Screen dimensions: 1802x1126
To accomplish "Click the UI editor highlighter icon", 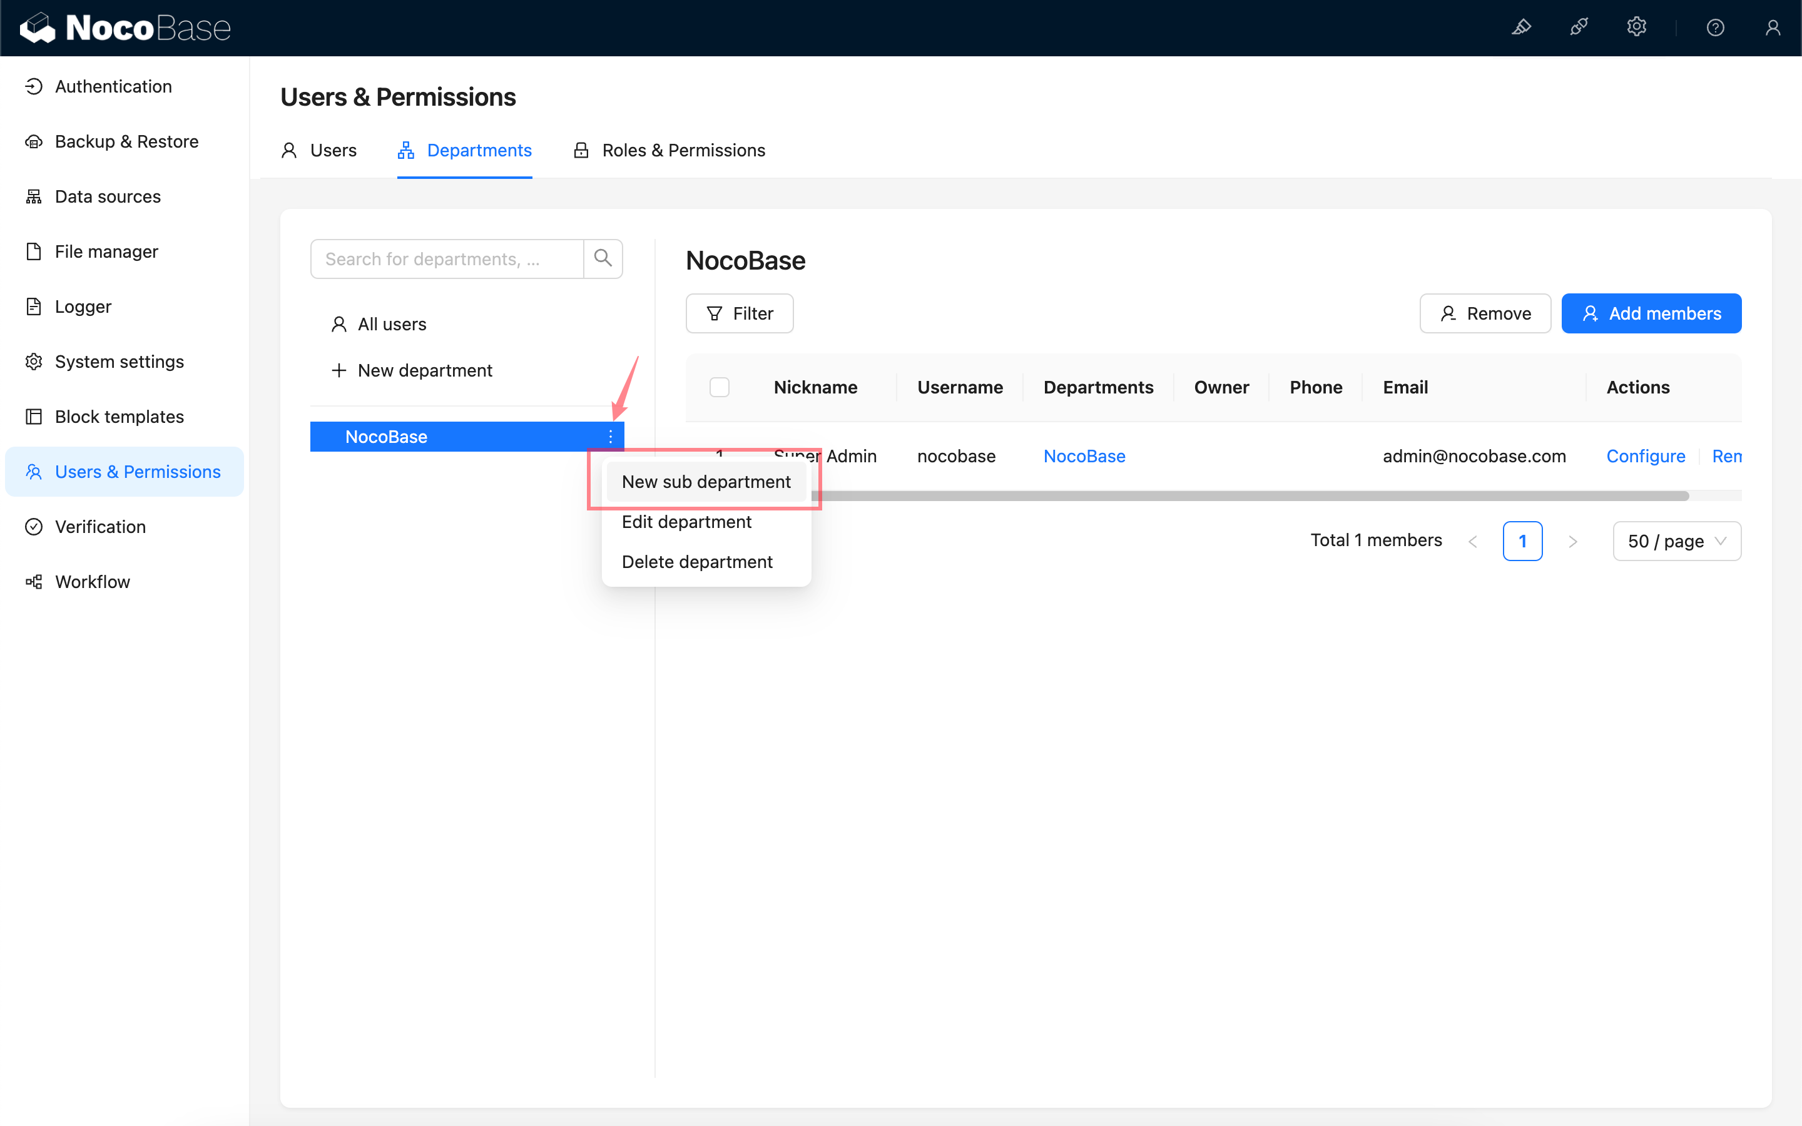I will pos(1521,28).
